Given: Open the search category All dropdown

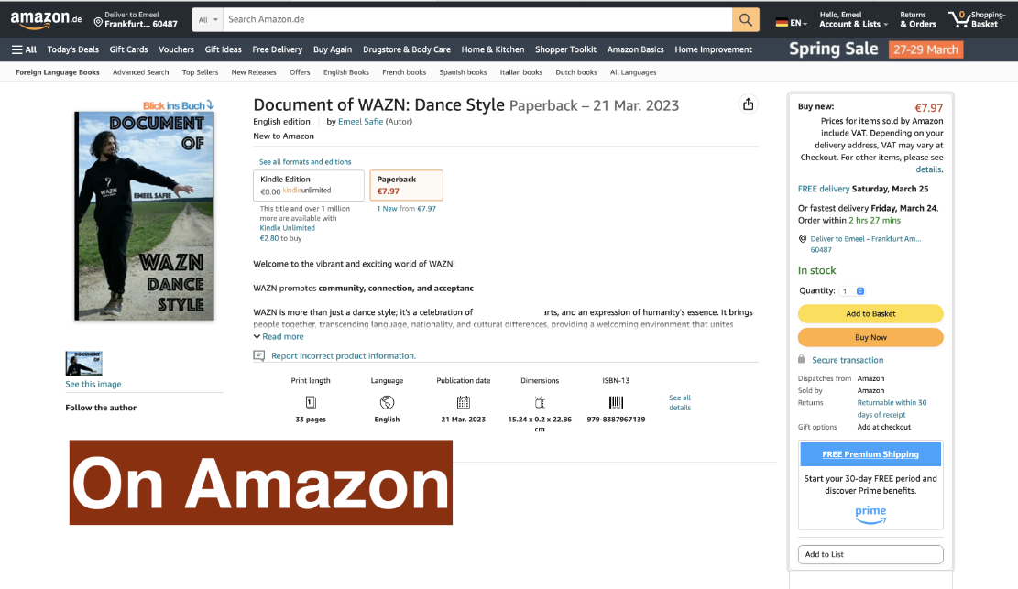Looking at the screenshot, I should pyautogui.click(x=208, y=19).
